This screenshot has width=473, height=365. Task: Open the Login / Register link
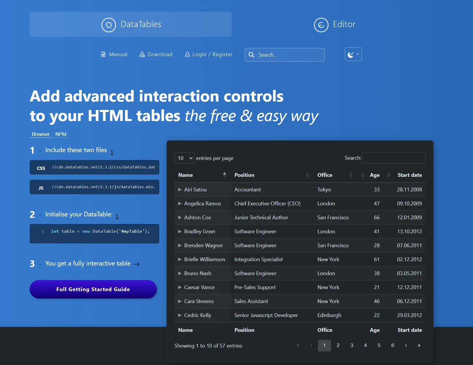tap(209, 54)
